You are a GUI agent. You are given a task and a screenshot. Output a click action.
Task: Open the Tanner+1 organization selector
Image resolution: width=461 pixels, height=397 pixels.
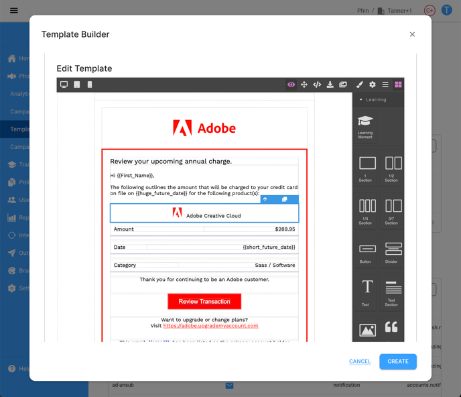pyautogui.click(x=395, y=11)
